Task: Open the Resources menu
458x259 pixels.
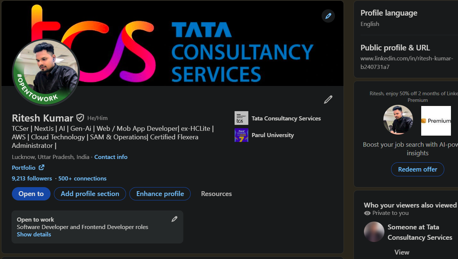Action: [x=216, y=194]
